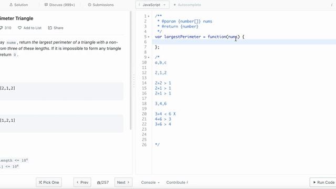Click into empty editor line 6

click(244, 42)
